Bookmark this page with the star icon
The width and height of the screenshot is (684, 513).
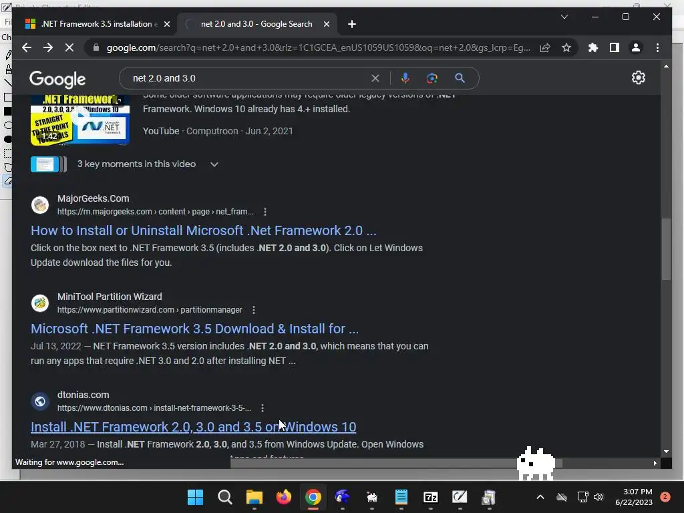click(x=566, y=47)
